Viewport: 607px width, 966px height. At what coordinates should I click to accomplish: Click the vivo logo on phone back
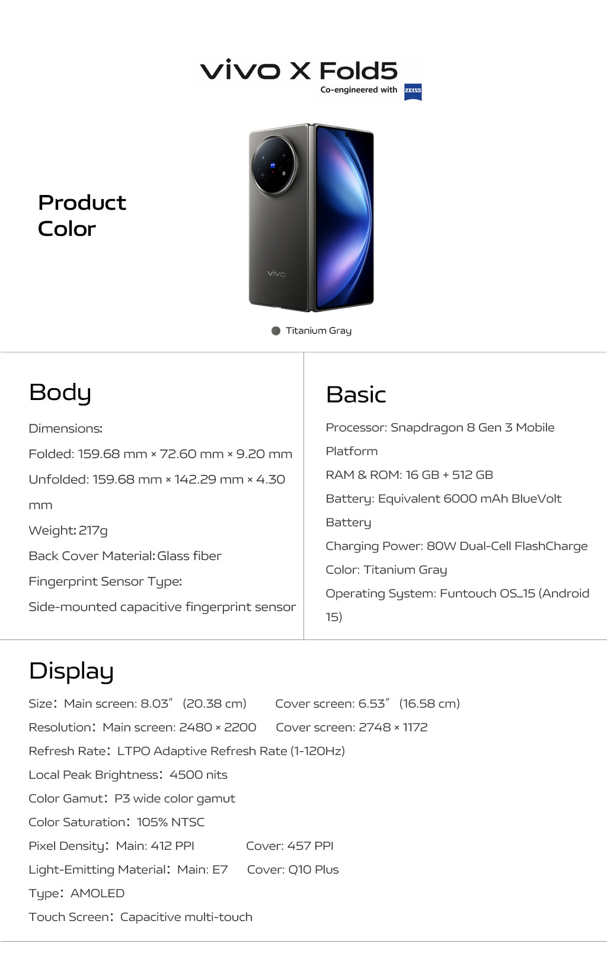tap(276, 274)
